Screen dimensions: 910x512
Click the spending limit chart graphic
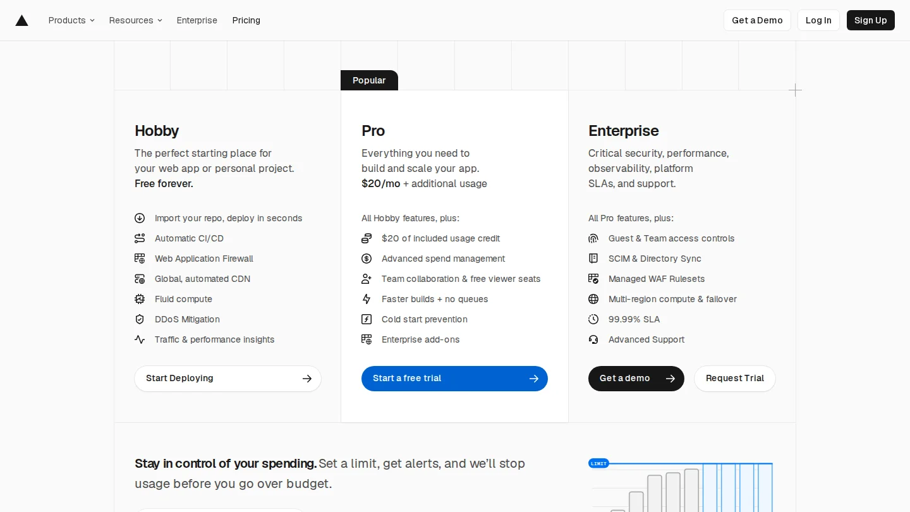click(x=681, y=485)
